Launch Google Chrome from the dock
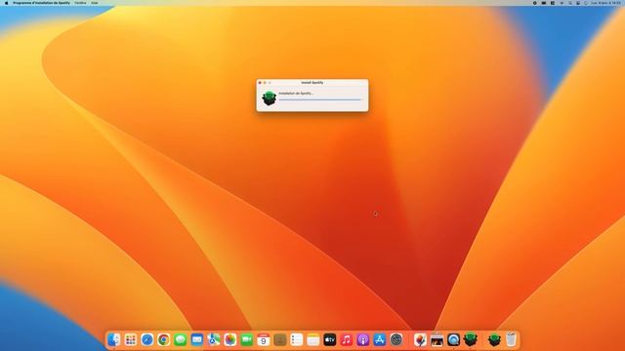625x351 pixels. tap(163, 340)
